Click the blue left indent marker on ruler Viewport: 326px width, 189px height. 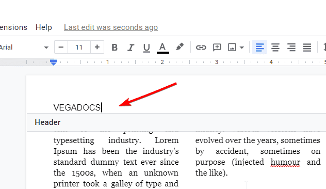[54, 62]
